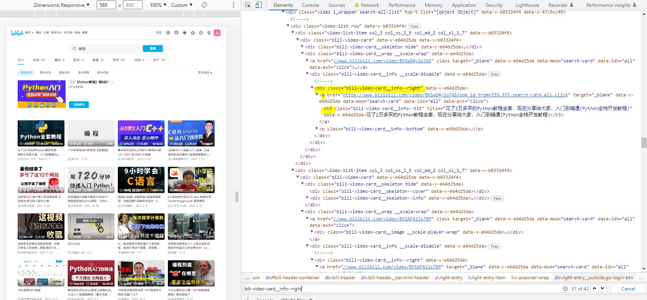Click breadcrumb left overflow ellipsis
The height and width of the screenshot is (300, 647).
247,277
